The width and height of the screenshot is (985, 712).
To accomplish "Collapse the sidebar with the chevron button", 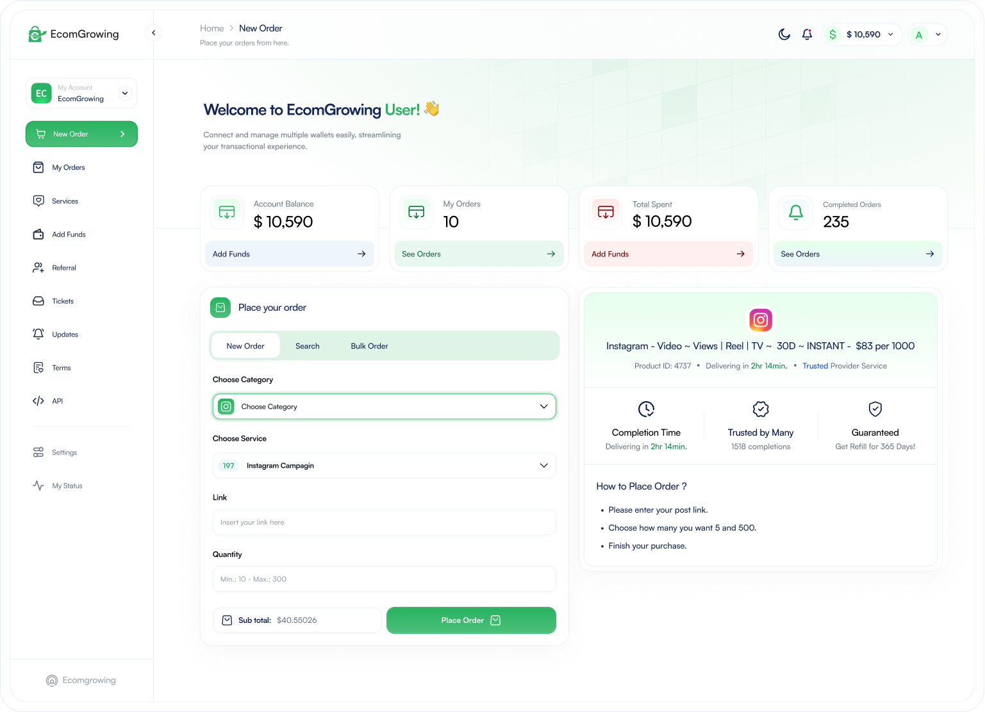I will [153, 33].
